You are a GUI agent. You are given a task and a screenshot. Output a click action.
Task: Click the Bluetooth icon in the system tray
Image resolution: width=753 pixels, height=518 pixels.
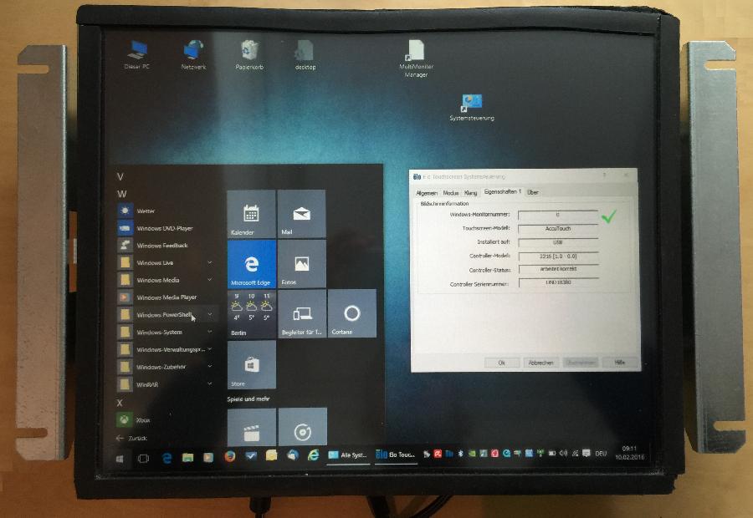459,453
